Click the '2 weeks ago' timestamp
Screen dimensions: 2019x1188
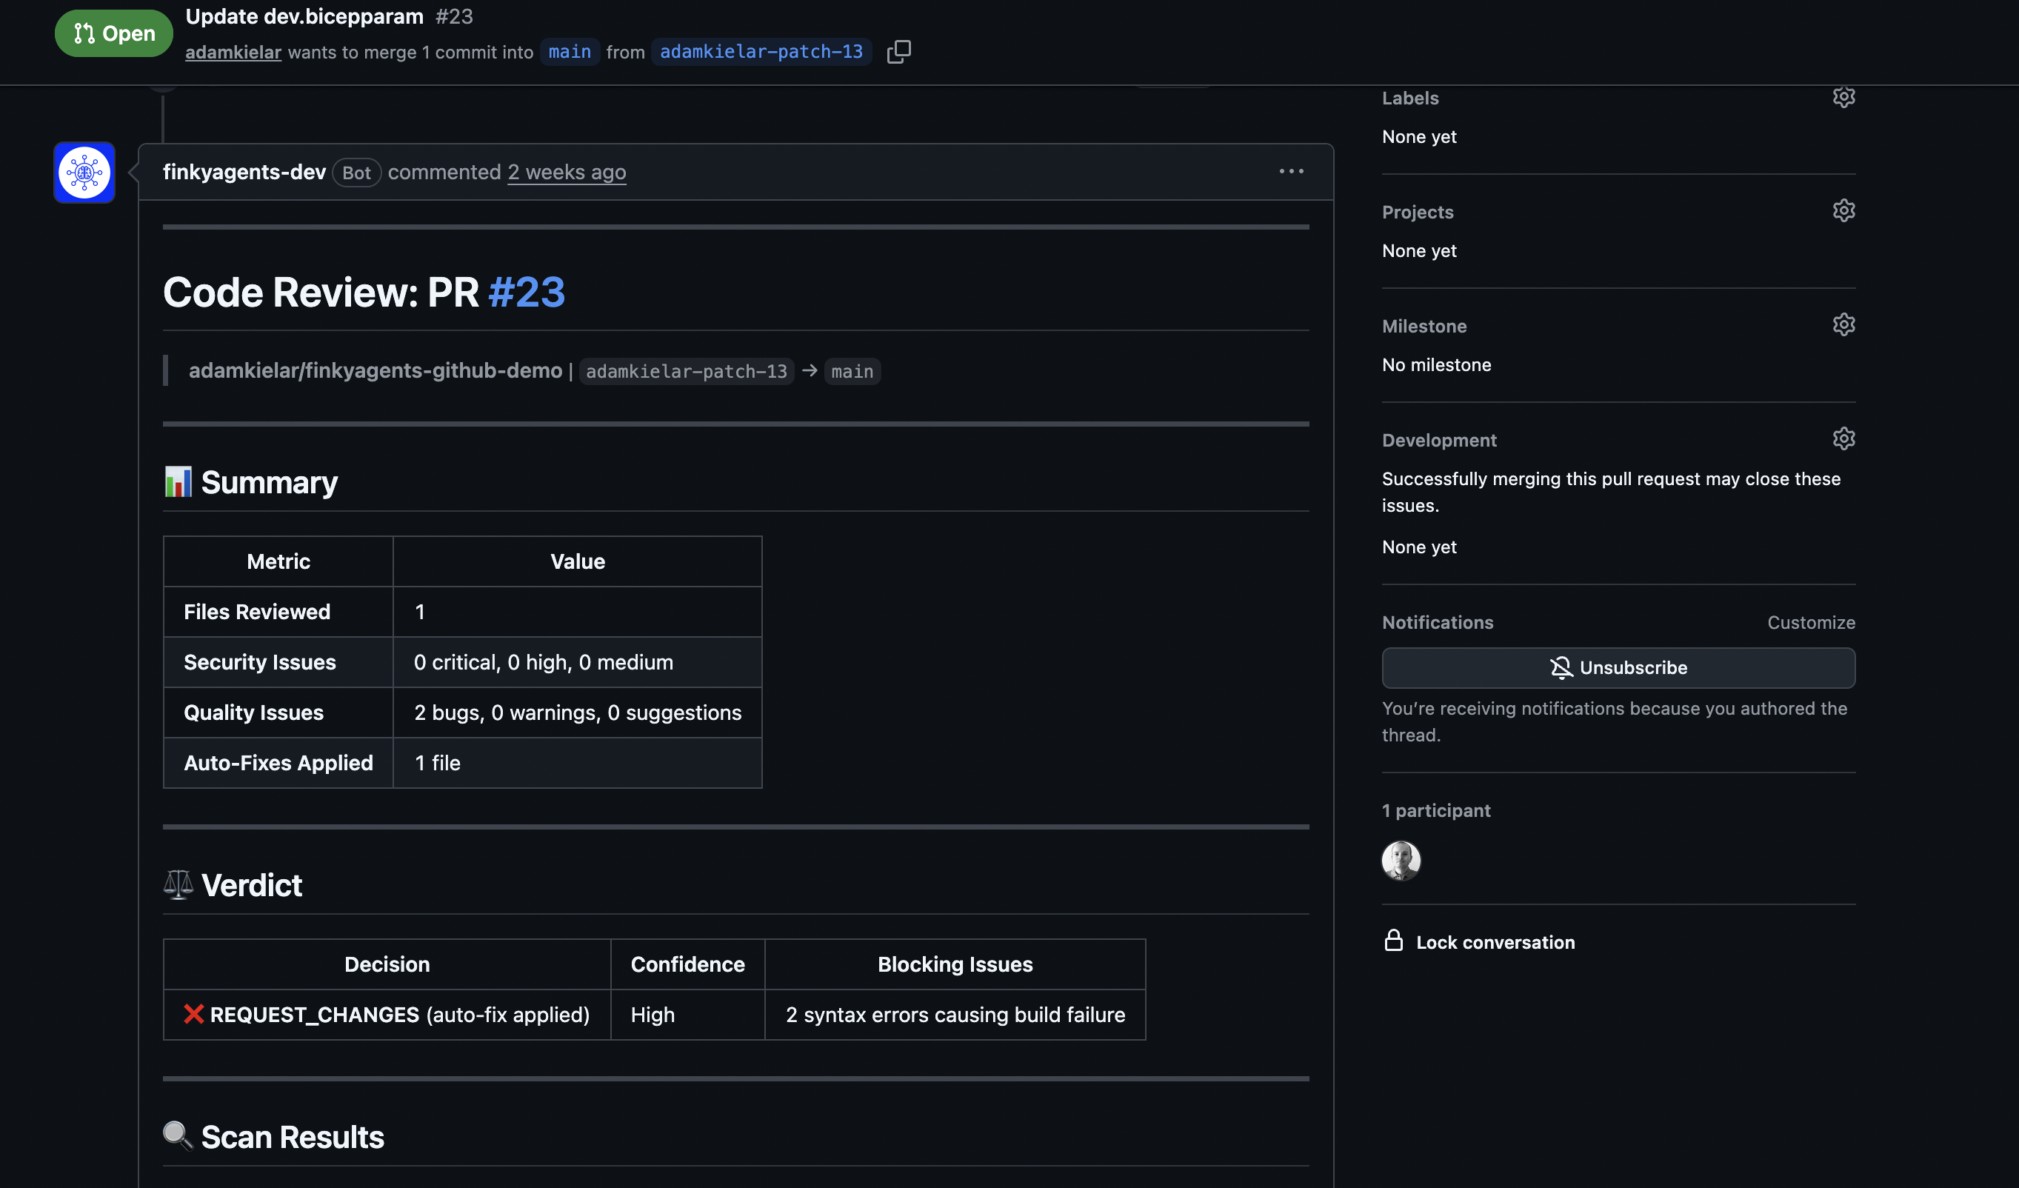(567, 173)
